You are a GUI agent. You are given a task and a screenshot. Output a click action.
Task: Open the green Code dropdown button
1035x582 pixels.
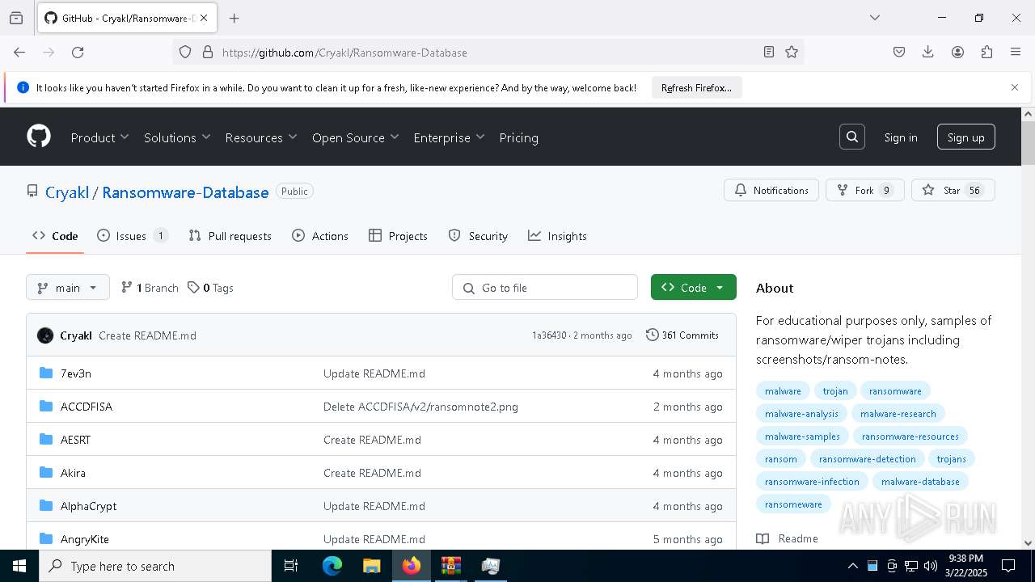click(x=694, y=287)
